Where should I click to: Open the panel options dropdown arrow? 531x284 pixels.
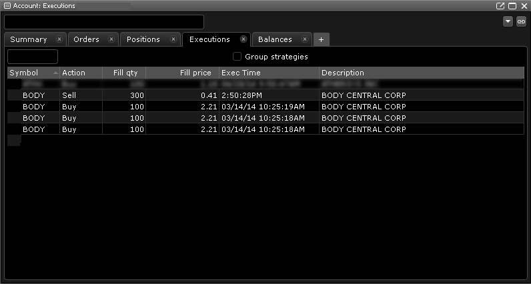[x=508, y=21]
